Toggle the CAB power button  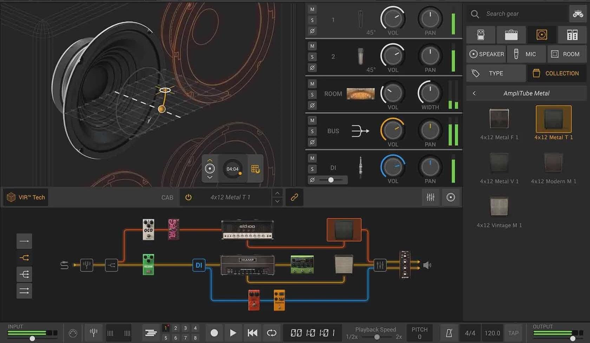[189, 197]
